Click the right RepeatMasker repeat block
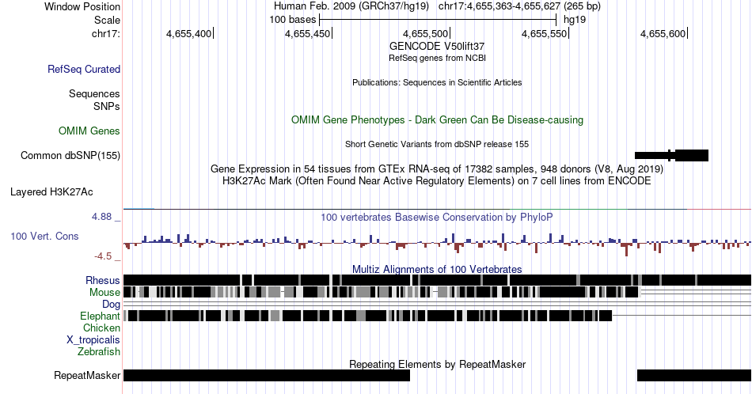The image size is (752, 394). 694,375
